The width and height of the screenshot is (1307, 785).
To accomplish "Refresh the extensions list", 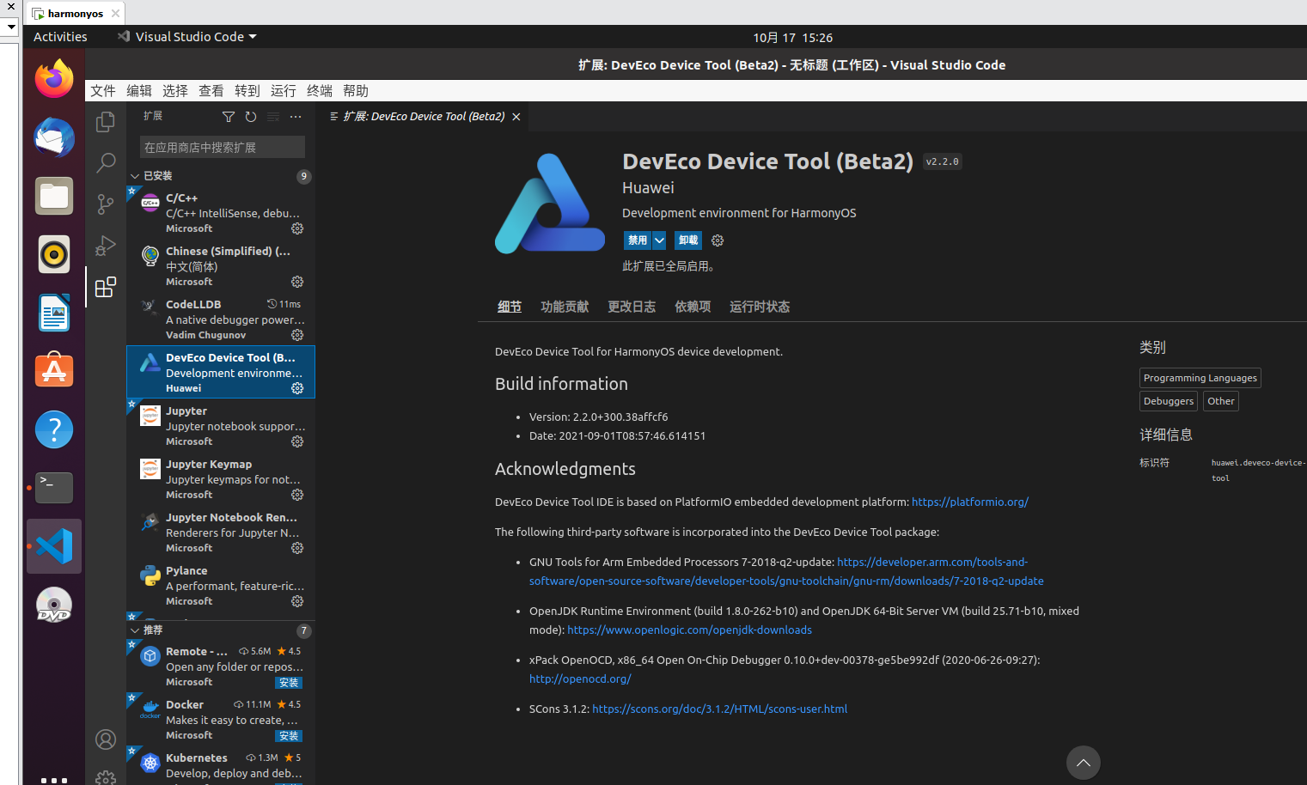I will click(x=251, y=117).
